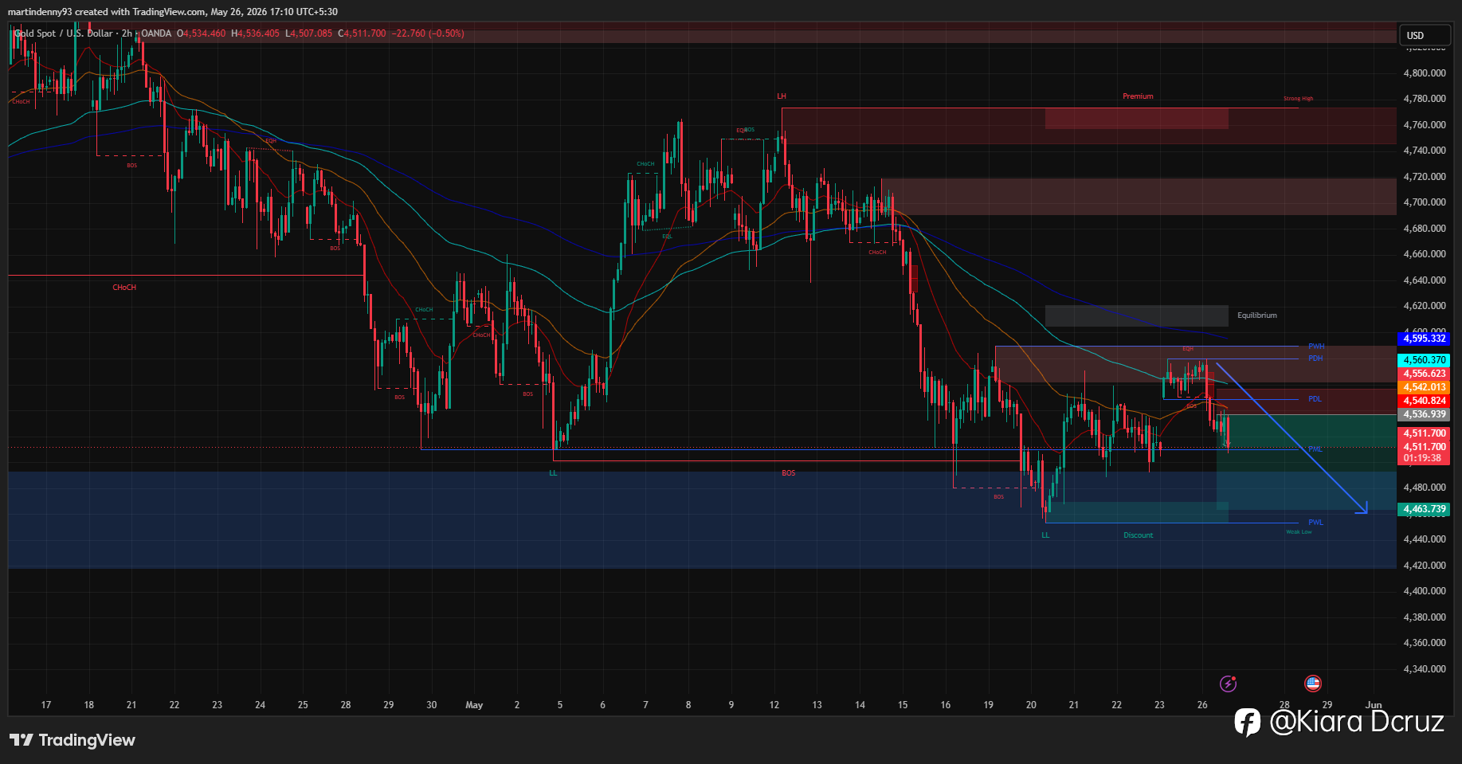The image size is (1462, 764).
Task: Open the USD currency selector
Action: 1425,35
